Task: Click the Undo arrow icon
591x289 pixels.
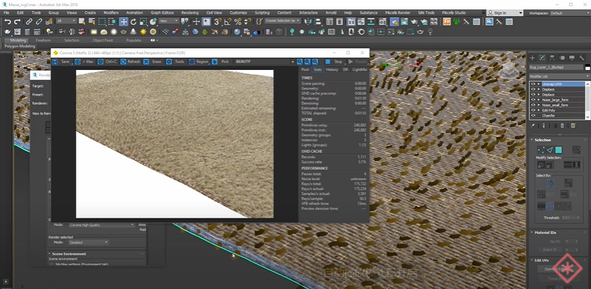Action: coord(7,22)
